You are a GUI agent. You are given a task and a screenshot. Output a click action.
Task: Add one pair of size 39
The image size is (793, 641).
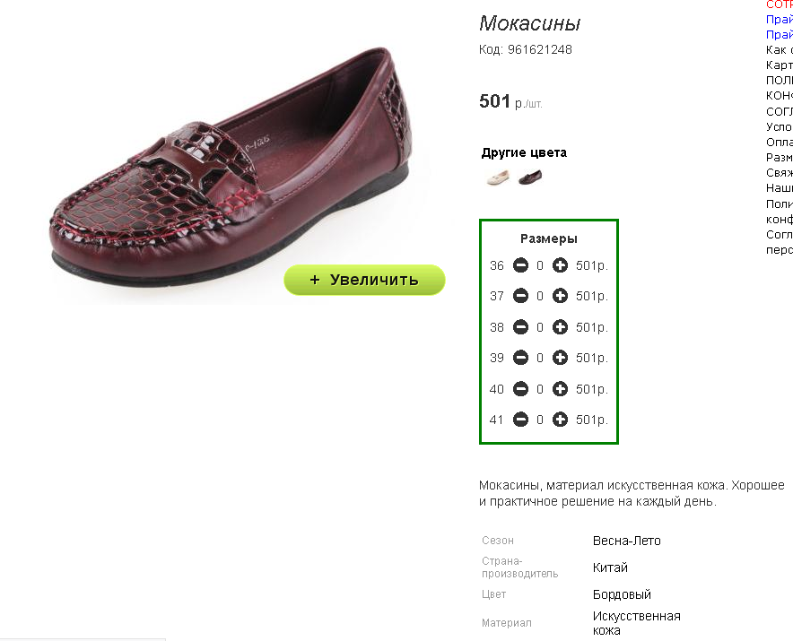(x=560, y=358)
